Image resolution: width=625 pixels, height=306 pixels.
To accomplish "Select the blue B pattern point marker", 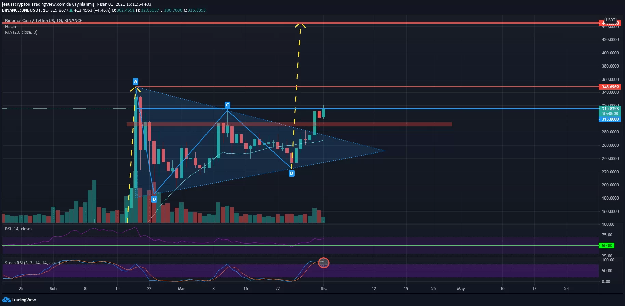I will tap(154, 199).
